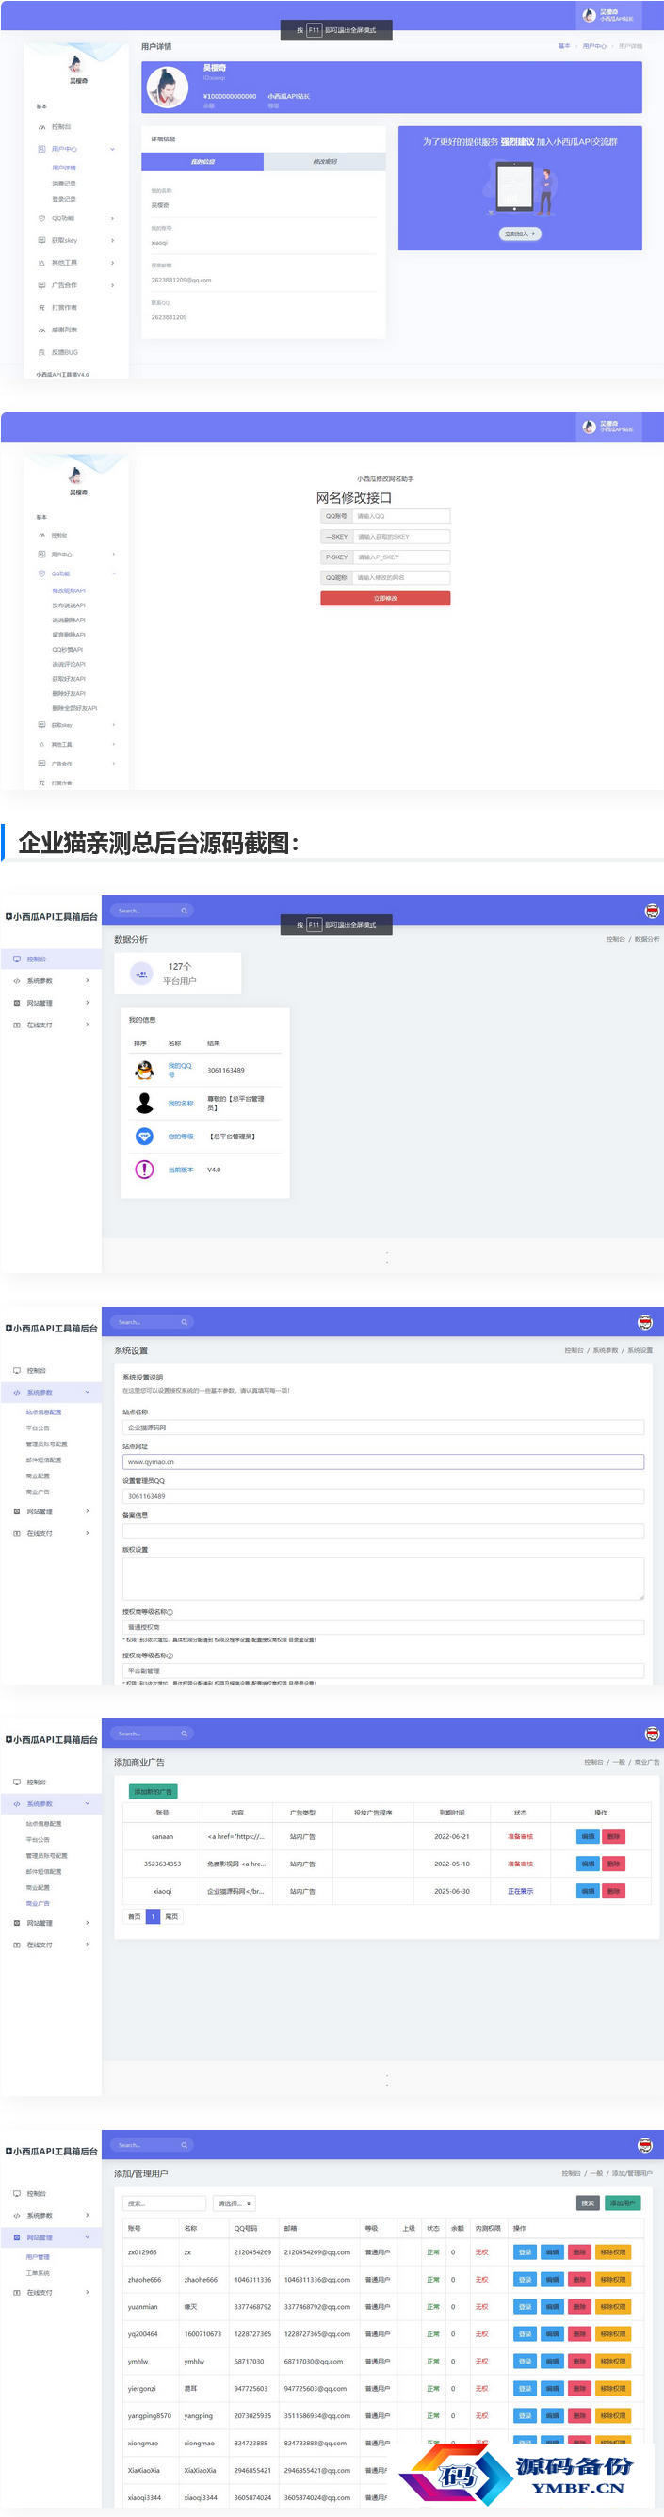Viewport: 664px width, 2517px height.
Task: Open admin avatar on 系统设置 page header
Action: pos(644,1322)
